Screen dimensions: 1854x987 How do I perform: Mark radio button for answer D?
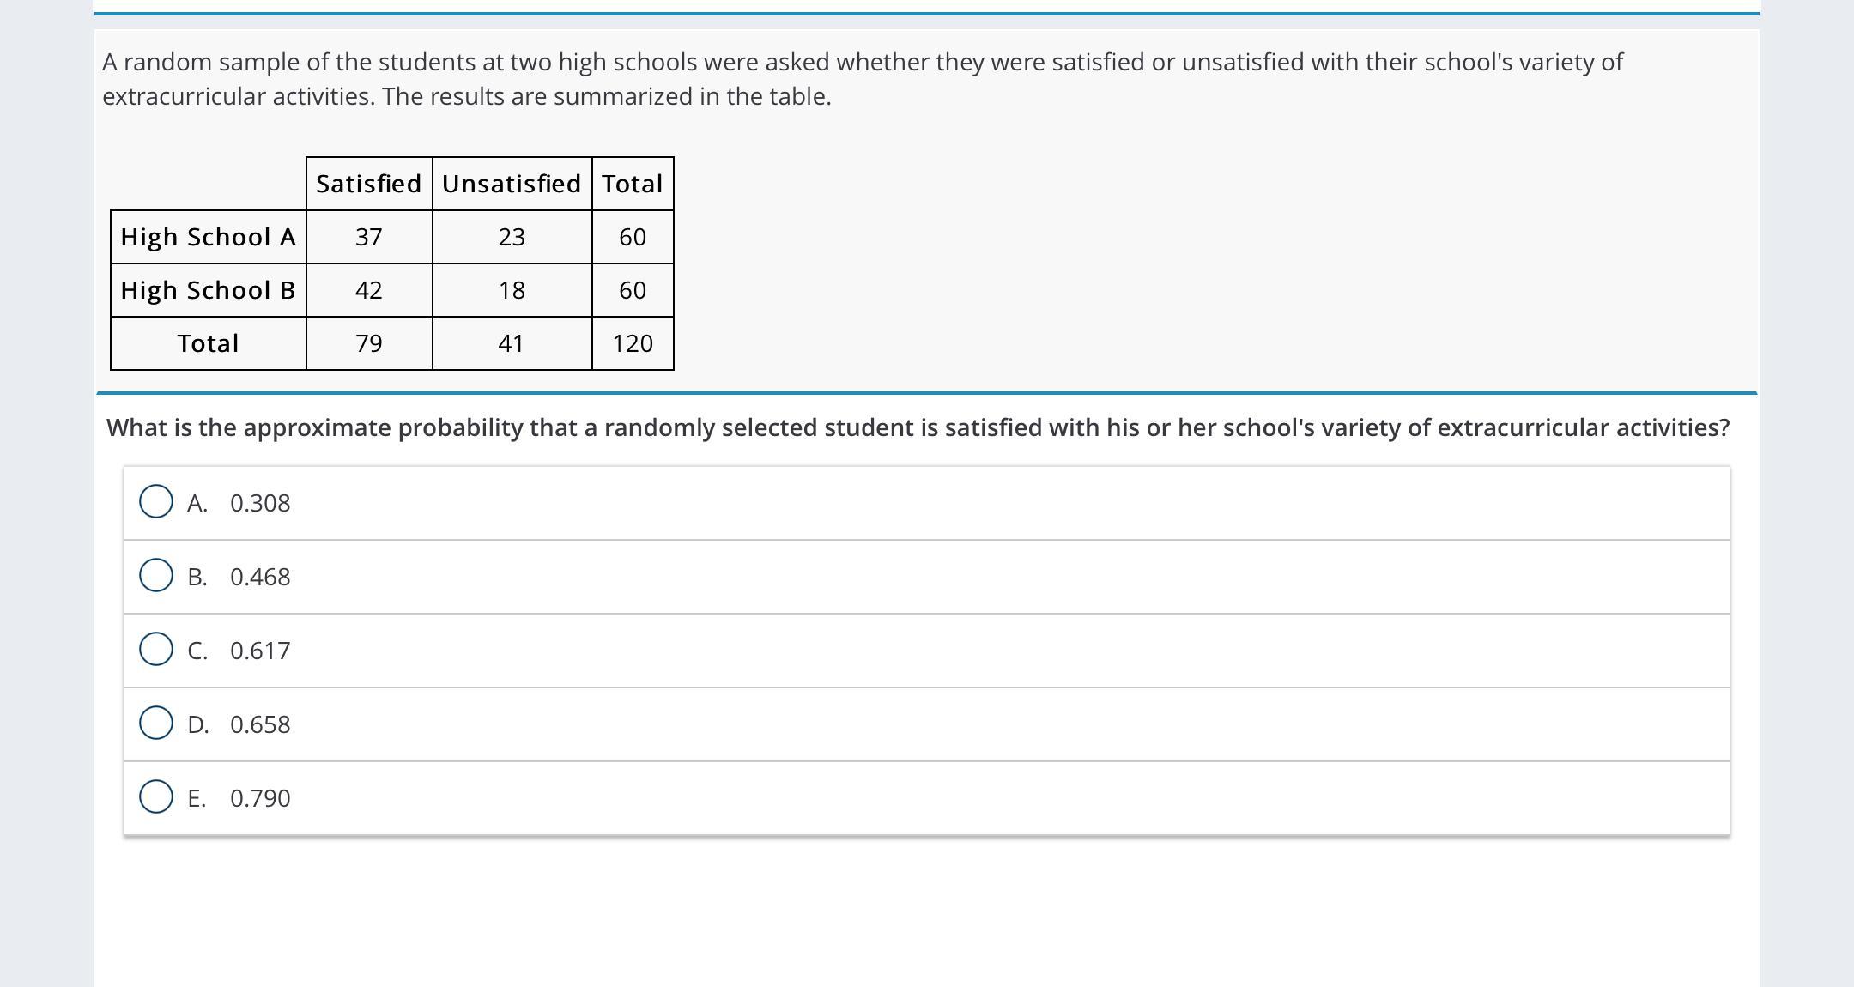pos(156,724)
